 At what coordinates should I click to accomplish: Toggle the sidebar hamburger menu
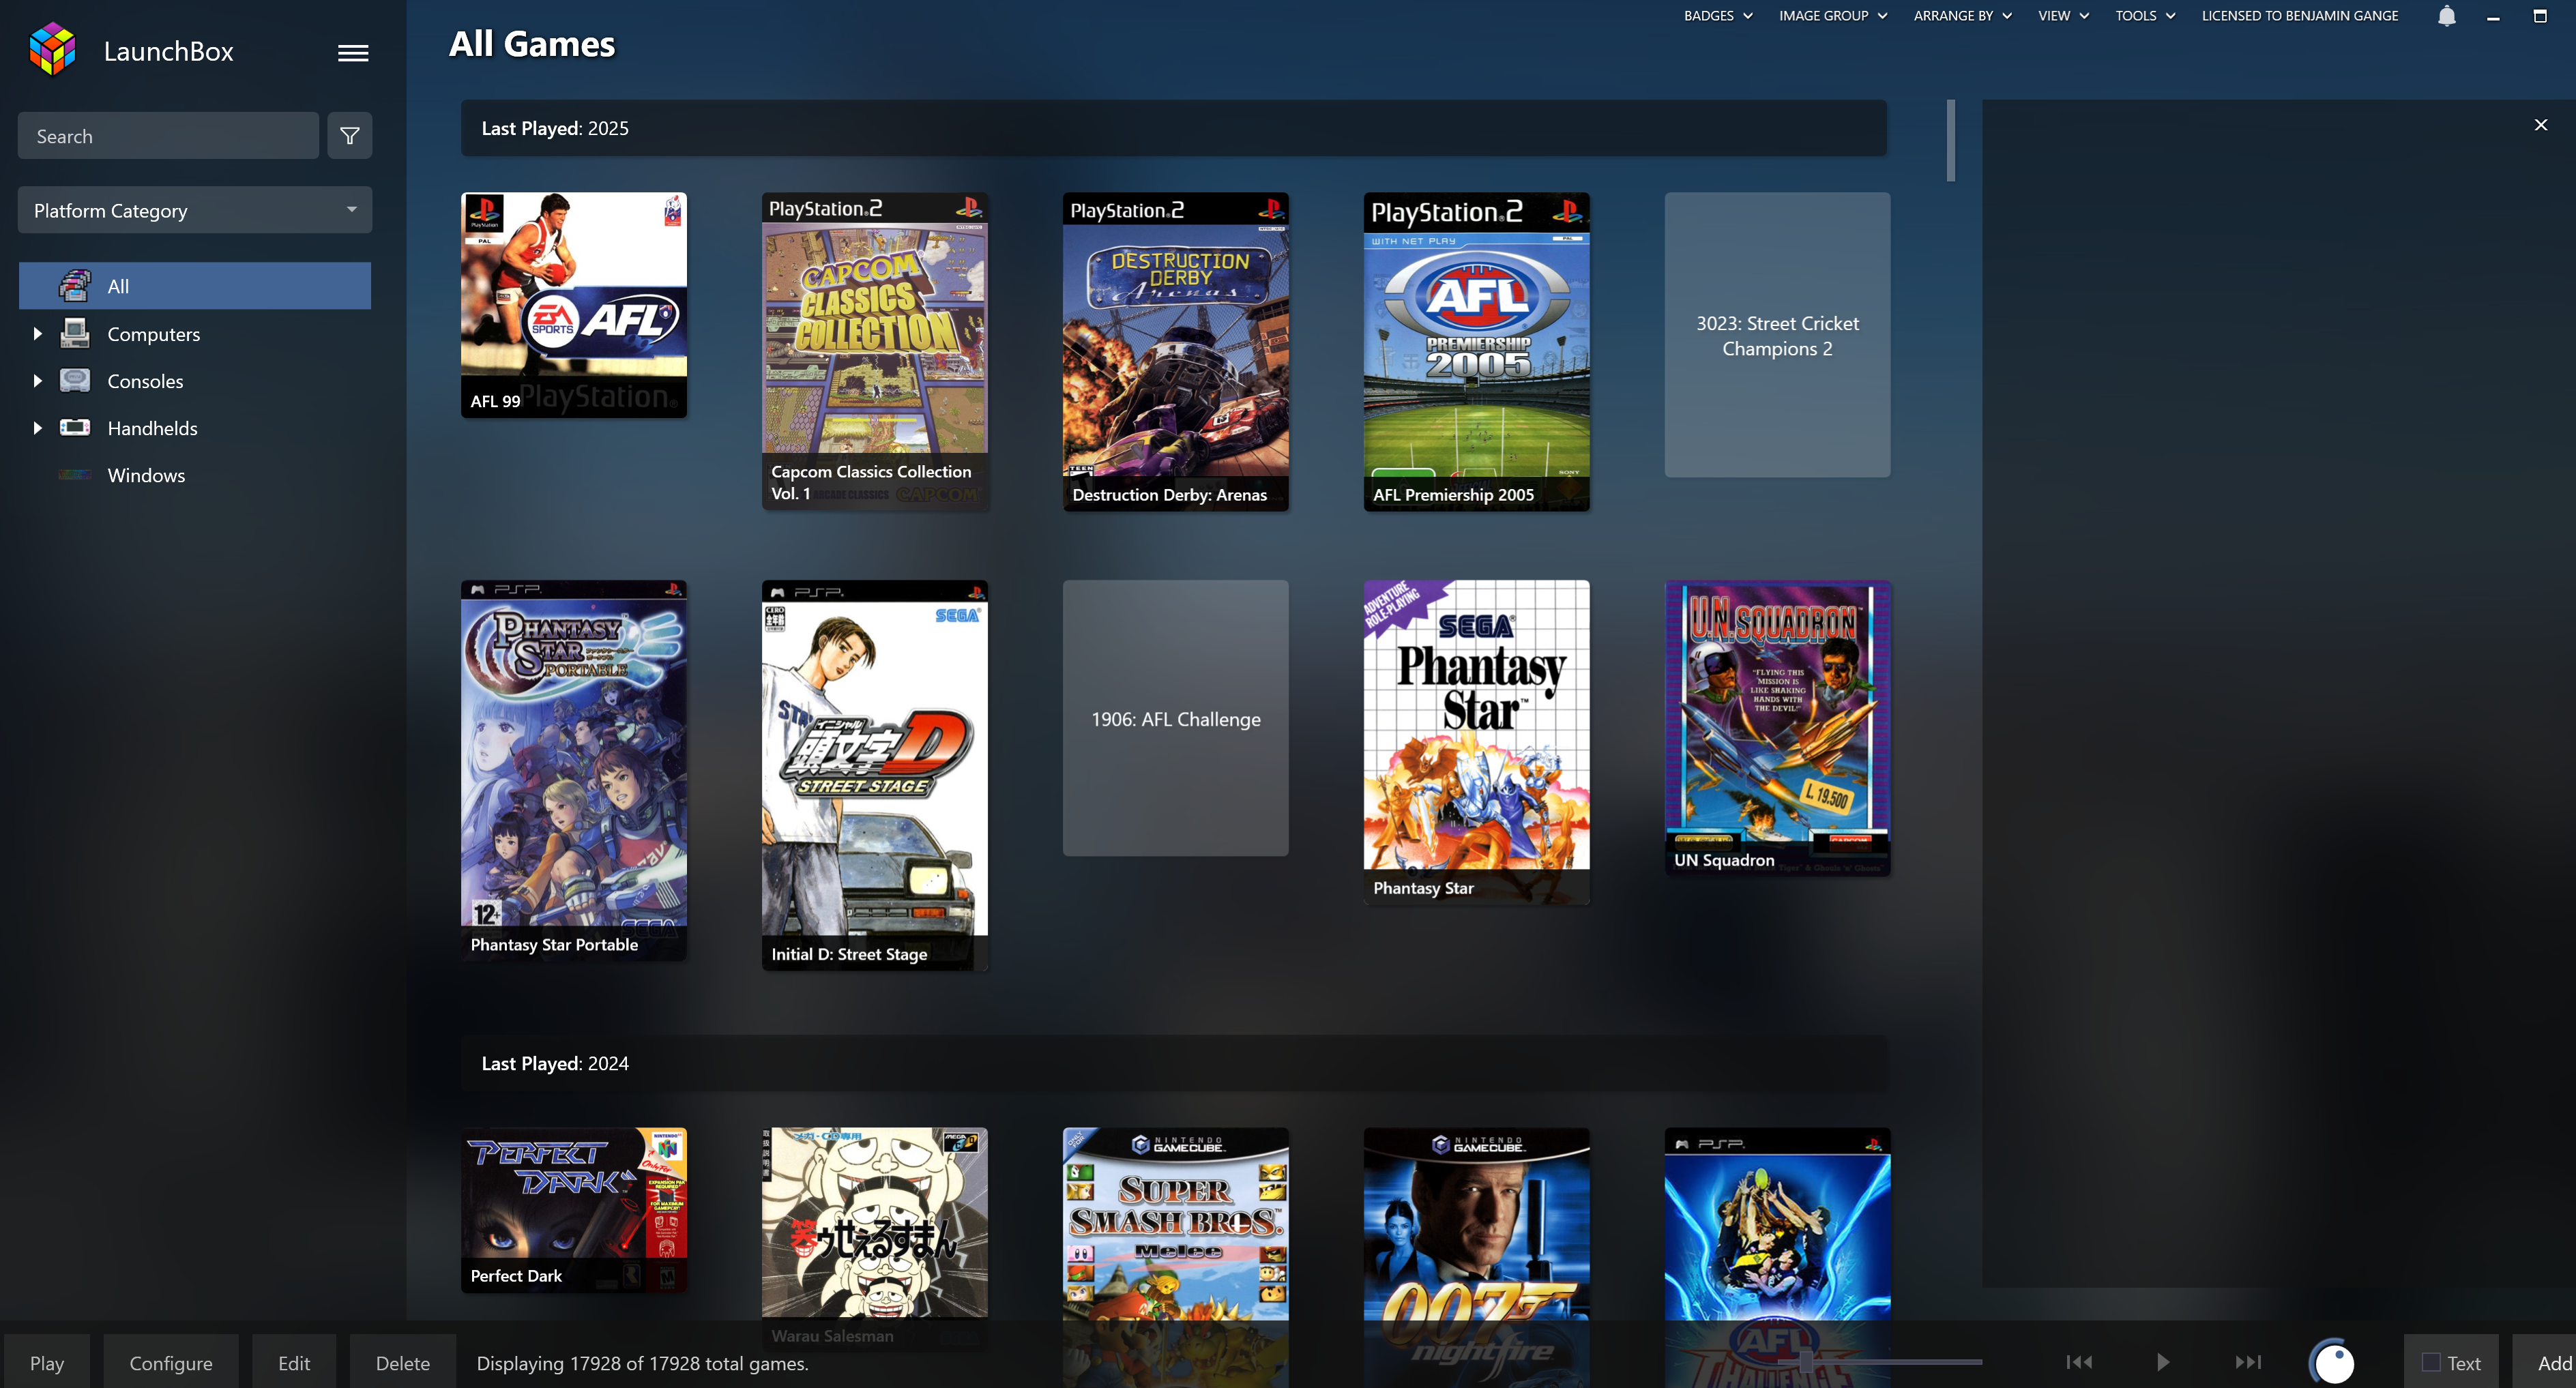click(352, 53)
